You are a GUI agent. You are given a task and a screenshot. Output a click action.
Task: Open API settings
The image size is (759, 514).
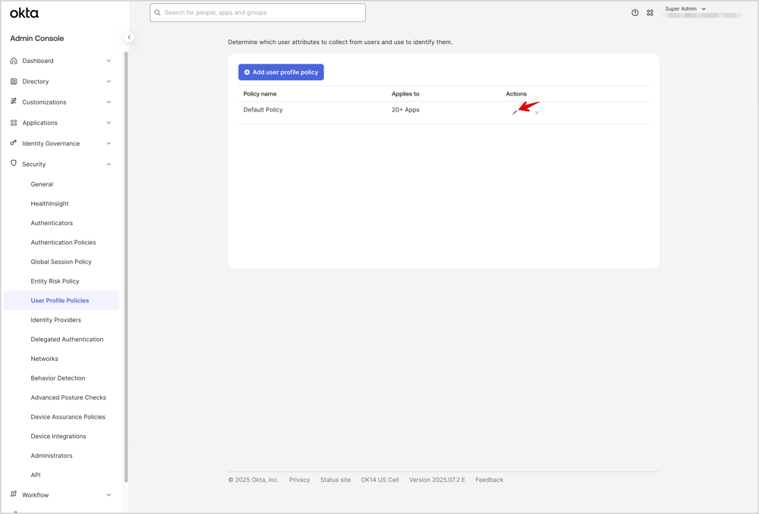pos(36,475)
